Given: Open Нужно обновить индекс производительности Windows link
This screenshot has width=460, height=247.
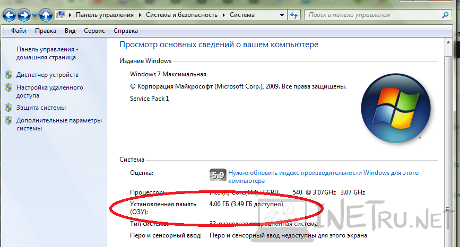Looking at the screenshot, I should pyautogui.click(x=323, y=177).
